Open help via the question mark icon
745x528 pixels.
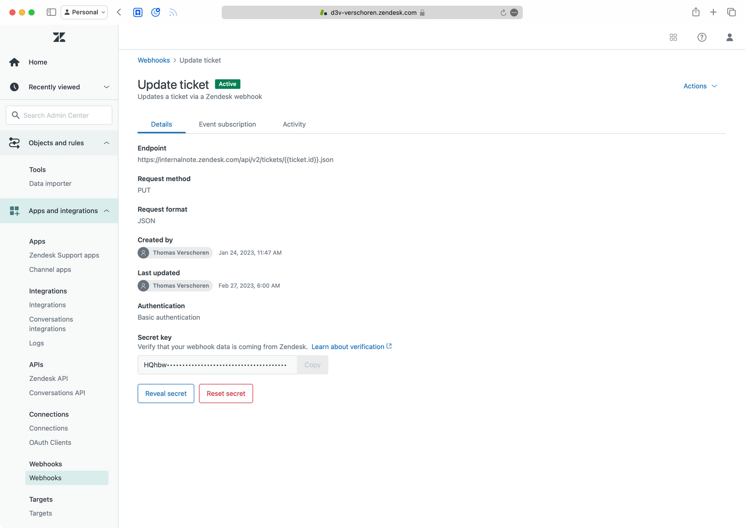[x=702, y=37]
